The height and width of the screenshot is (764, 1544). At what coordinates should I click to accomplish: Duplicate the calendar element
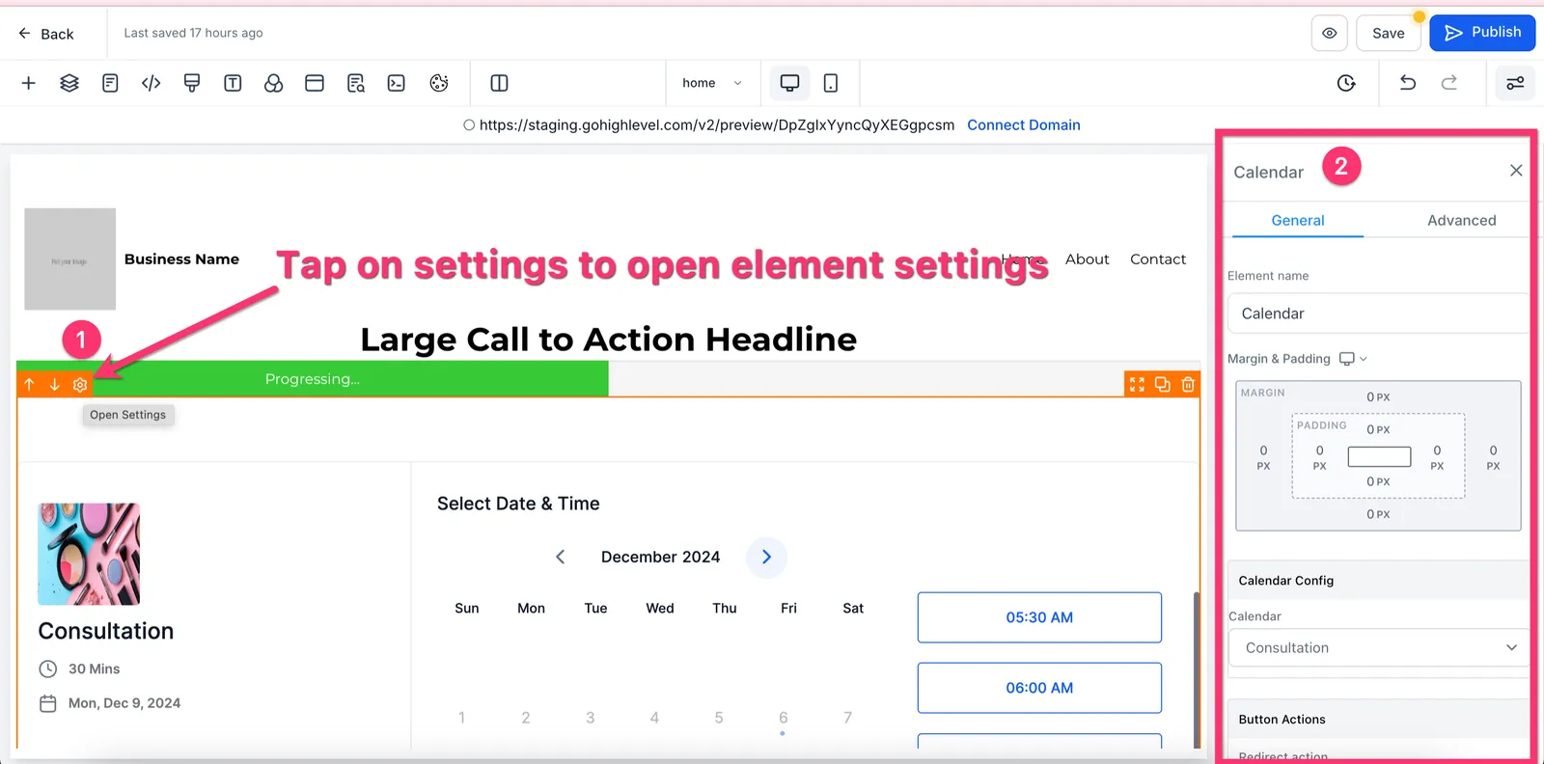coord(1163,385)
